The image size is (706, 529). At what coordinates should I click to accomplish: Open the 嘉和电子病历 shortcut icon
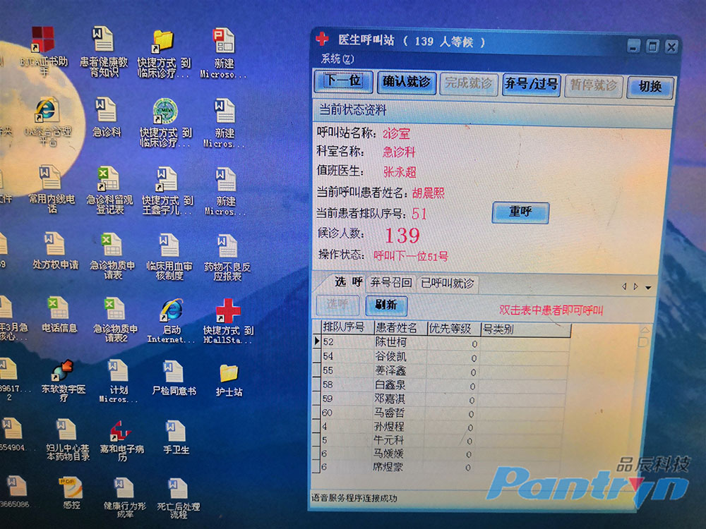coord(121,441)
